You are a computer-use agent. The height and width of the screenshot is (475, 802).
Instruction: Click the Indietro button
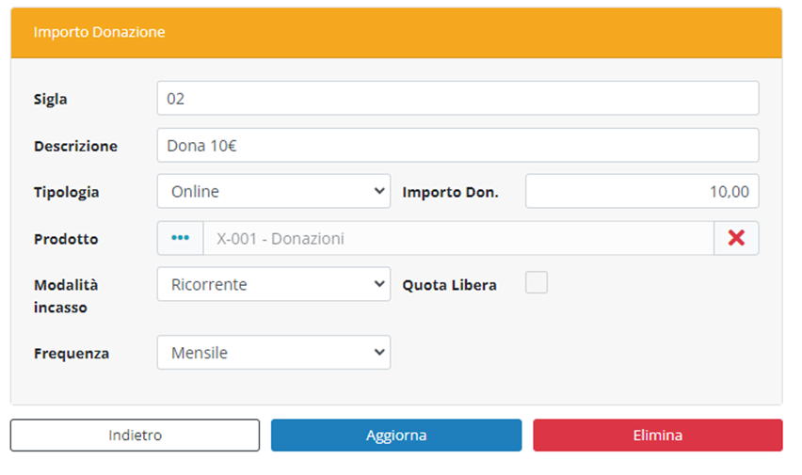pos(135,435)
